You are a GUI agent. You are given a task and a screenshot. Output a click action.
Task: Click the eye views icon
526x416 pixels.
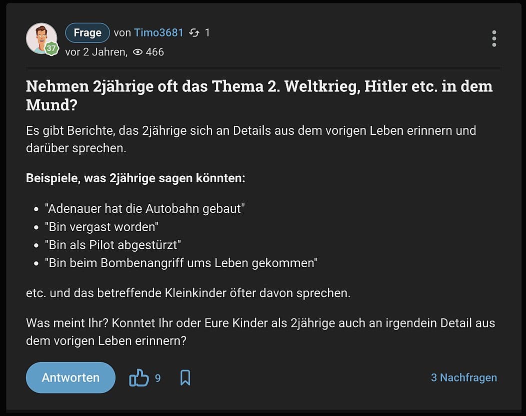coord(138,52)
